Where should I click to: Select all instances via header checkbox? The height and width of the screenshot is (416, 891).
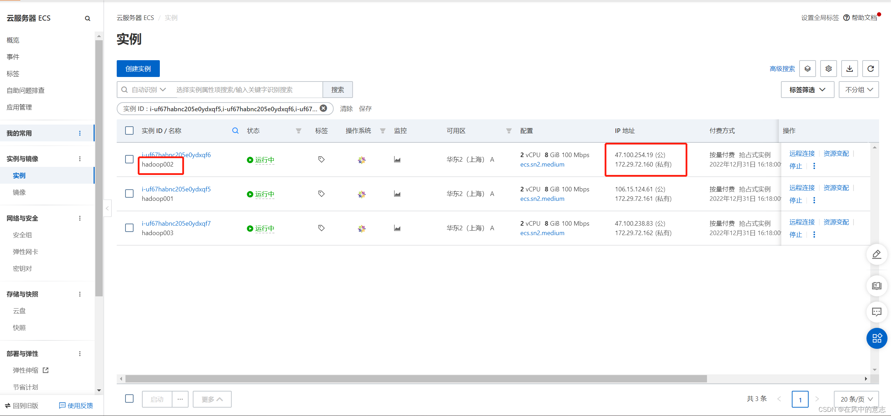(x=129, y=131)
